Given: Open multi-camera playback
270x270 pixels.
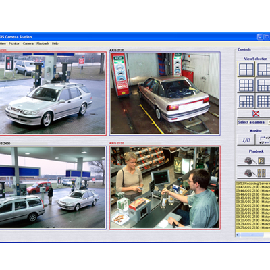Looking at the screenshot, I should point(254,173).
